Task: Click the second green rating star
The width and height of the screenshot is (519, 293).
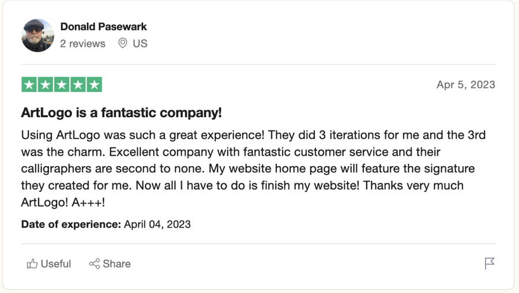Action: [46, 85]
